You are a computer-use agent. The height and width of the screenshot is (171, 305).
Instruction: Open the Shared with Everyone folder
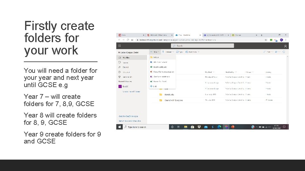[x=173, y=100]
